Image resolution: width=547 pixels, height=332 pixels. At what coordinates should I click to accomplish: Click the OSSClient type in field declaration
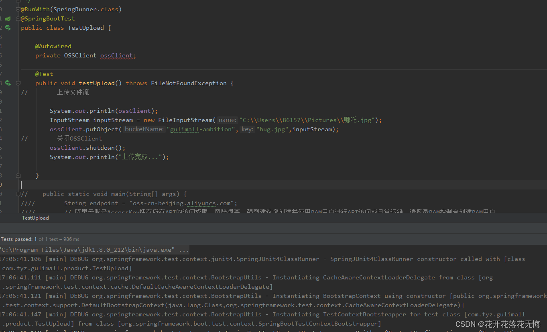click(80, 55)
